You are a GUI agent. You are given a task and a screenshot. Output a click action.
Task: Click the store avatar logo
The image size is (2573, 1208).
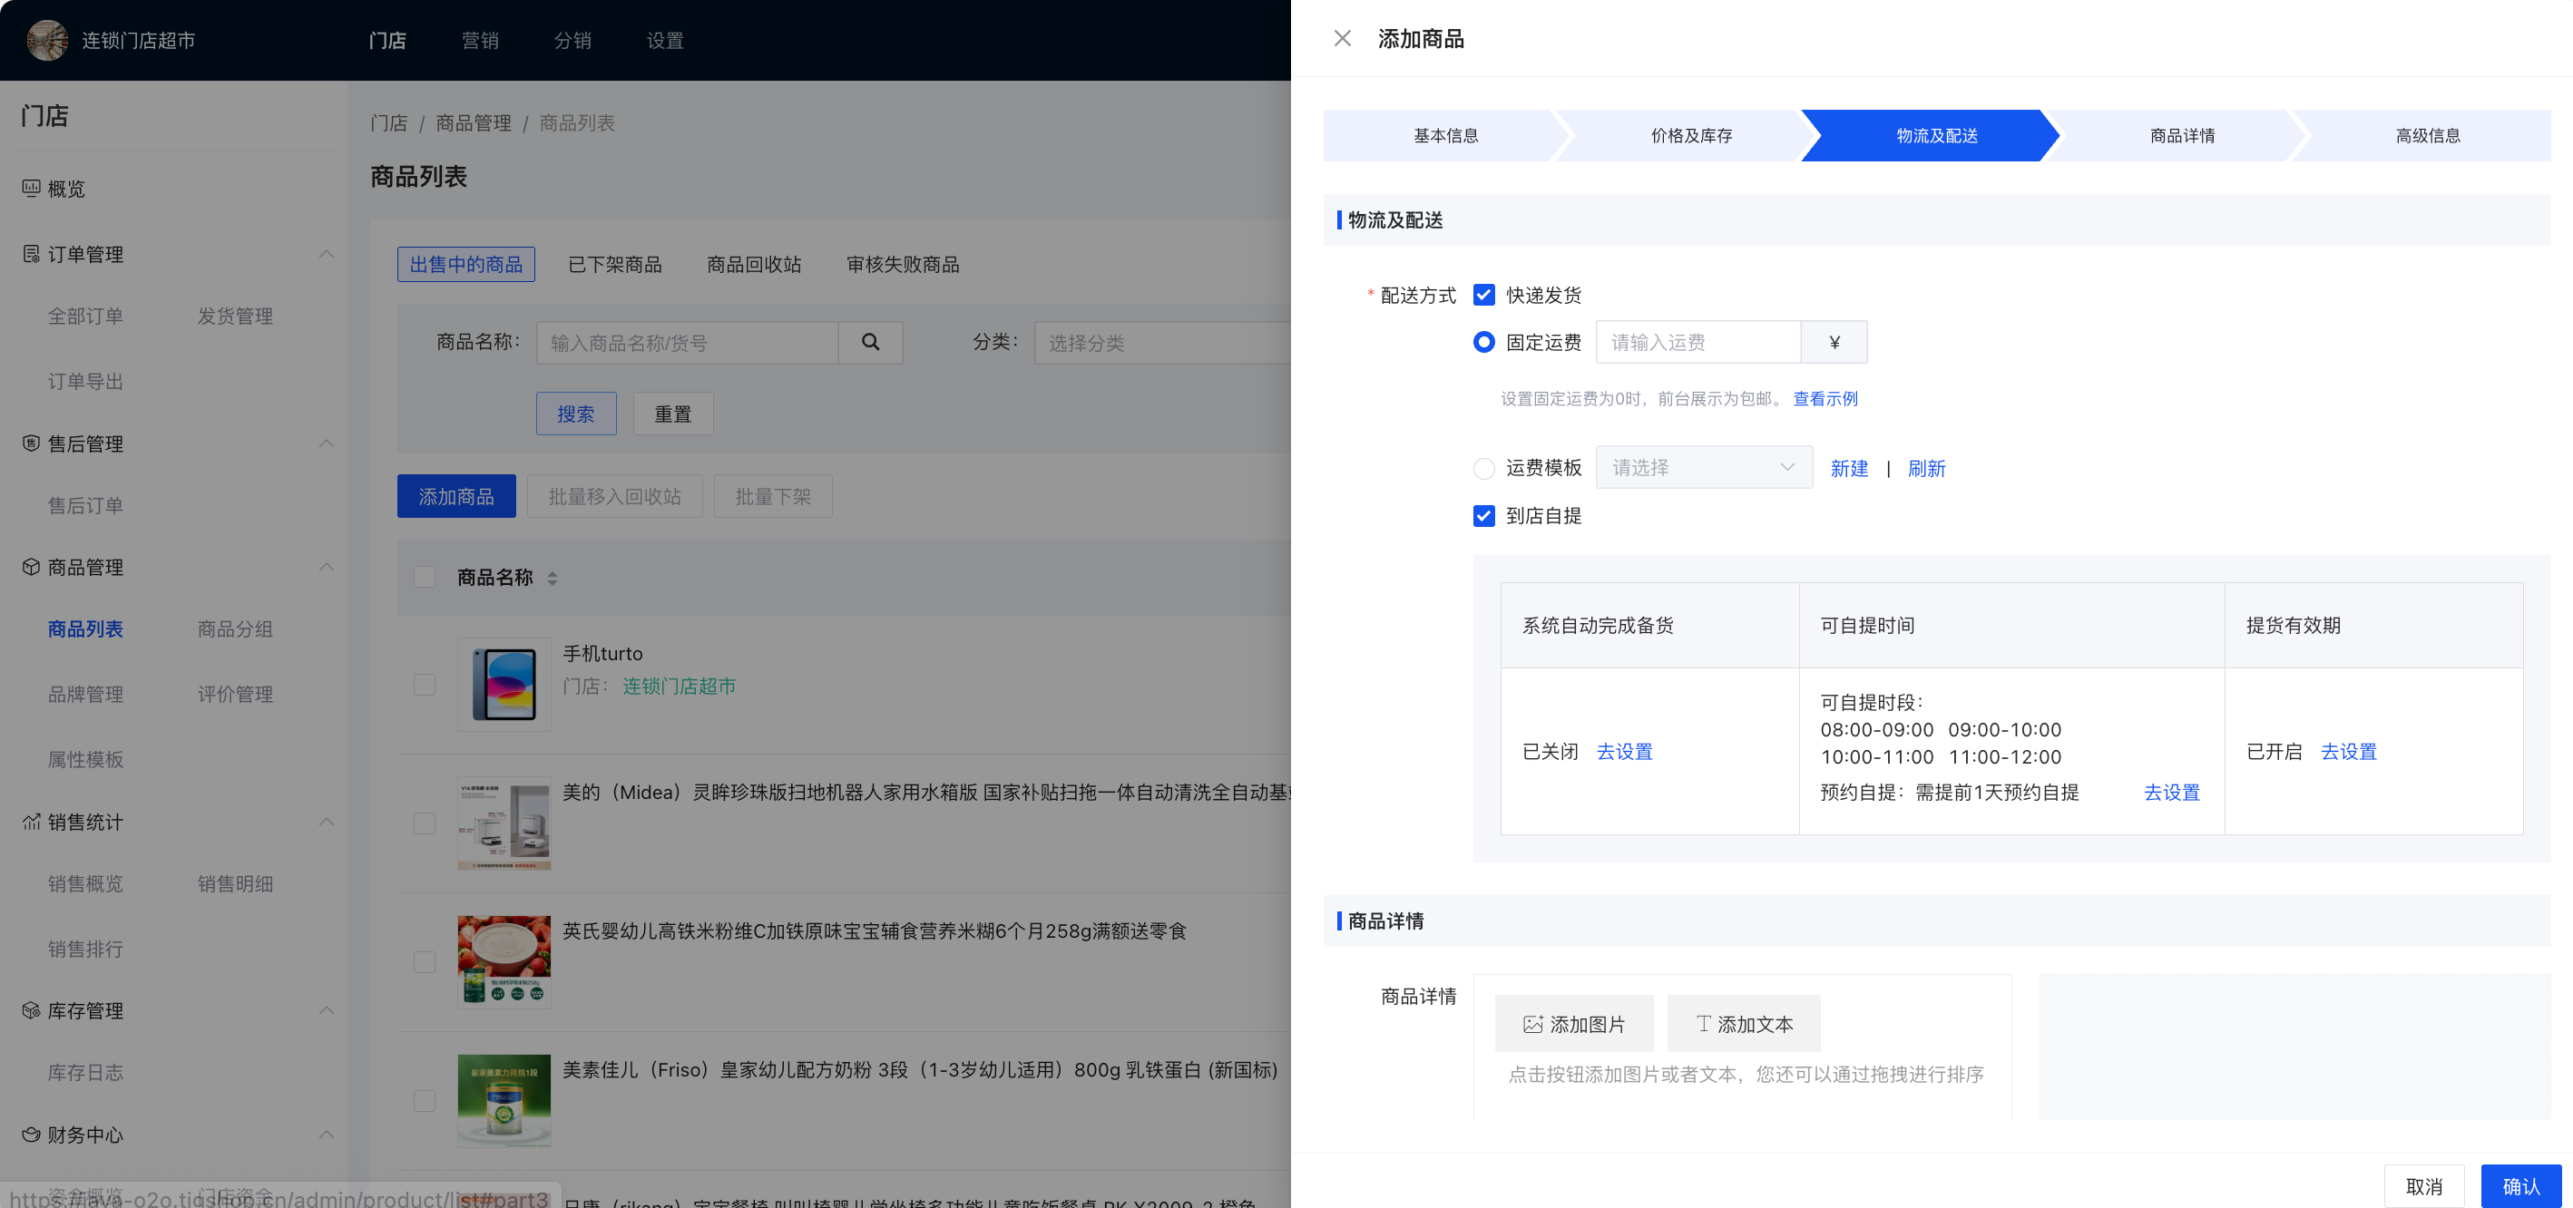pyautogui.click(x=47, y=40)
